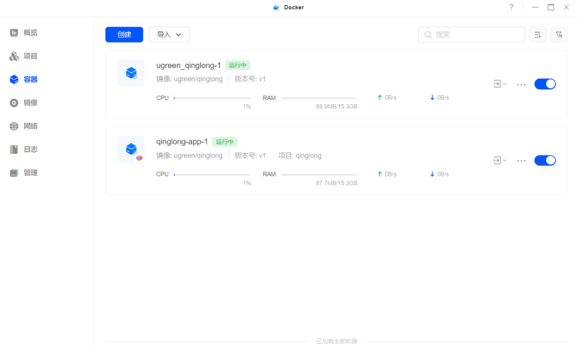The image size is (578, 350).
Task: Click the Docker whale icon in title bar
Action: (276, 7)
